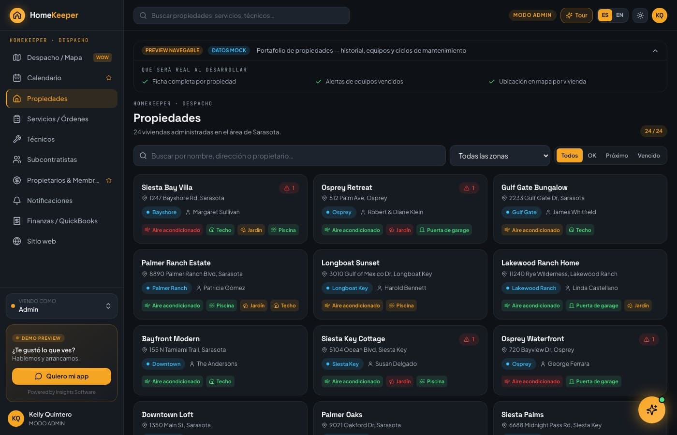677x435 pixels.
Task: Select the Vencido status filter
Action: (649, 156)
